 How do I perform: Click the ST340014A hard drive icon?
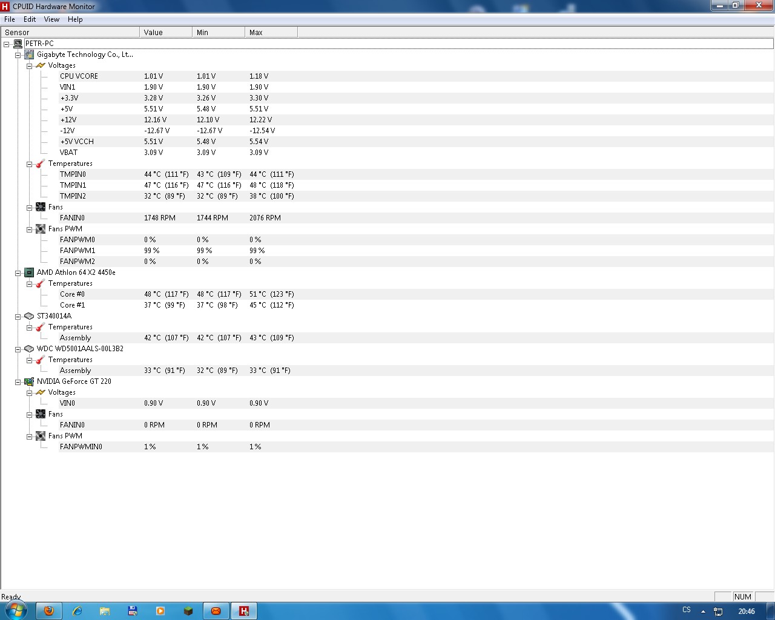tap(29, 316)
